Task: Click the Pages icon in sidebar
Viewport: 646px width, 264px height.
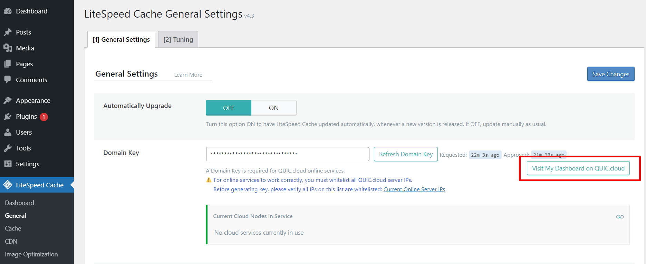Action: (8, 64)
